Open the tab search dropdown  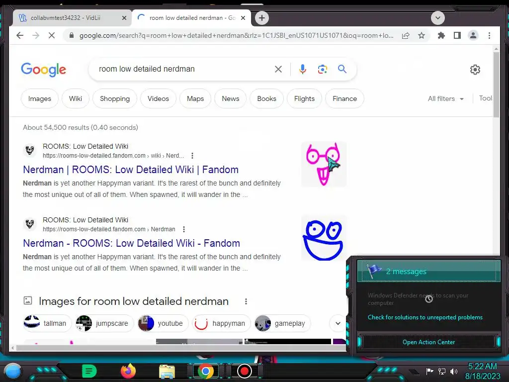(x=437, y=18)
